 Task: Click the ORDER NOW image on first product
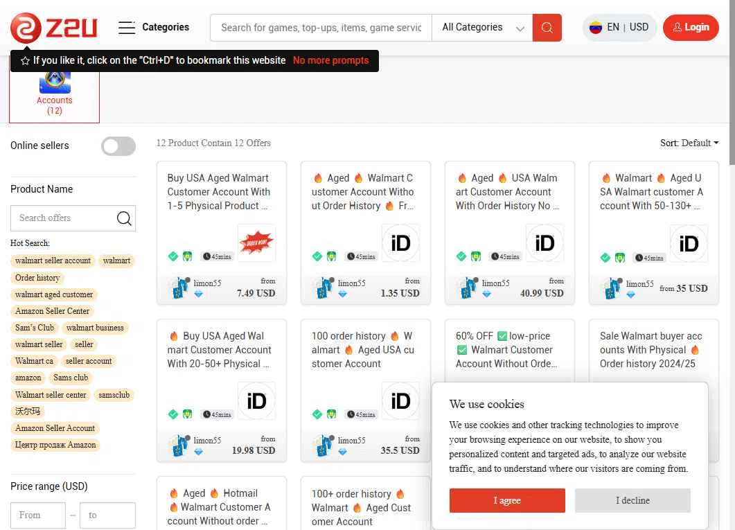pyautogui.click(x=256, y=242)
